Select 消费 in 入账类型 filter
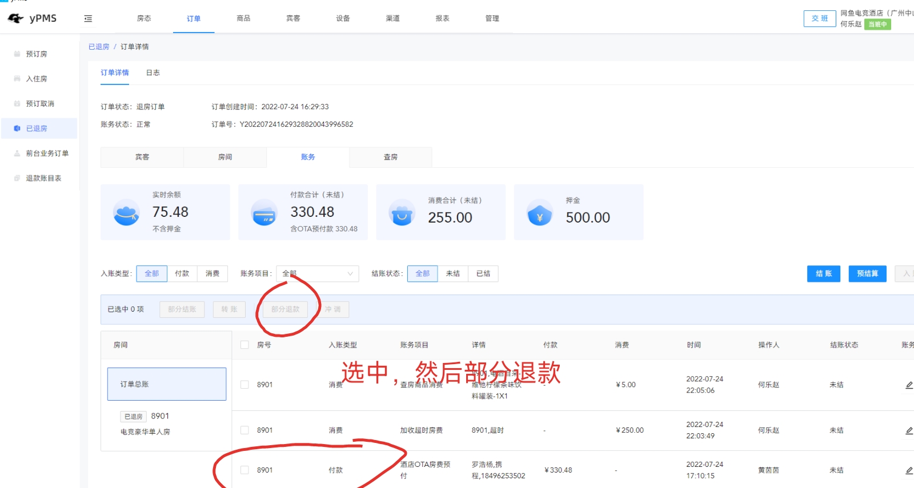 [213, 274]
